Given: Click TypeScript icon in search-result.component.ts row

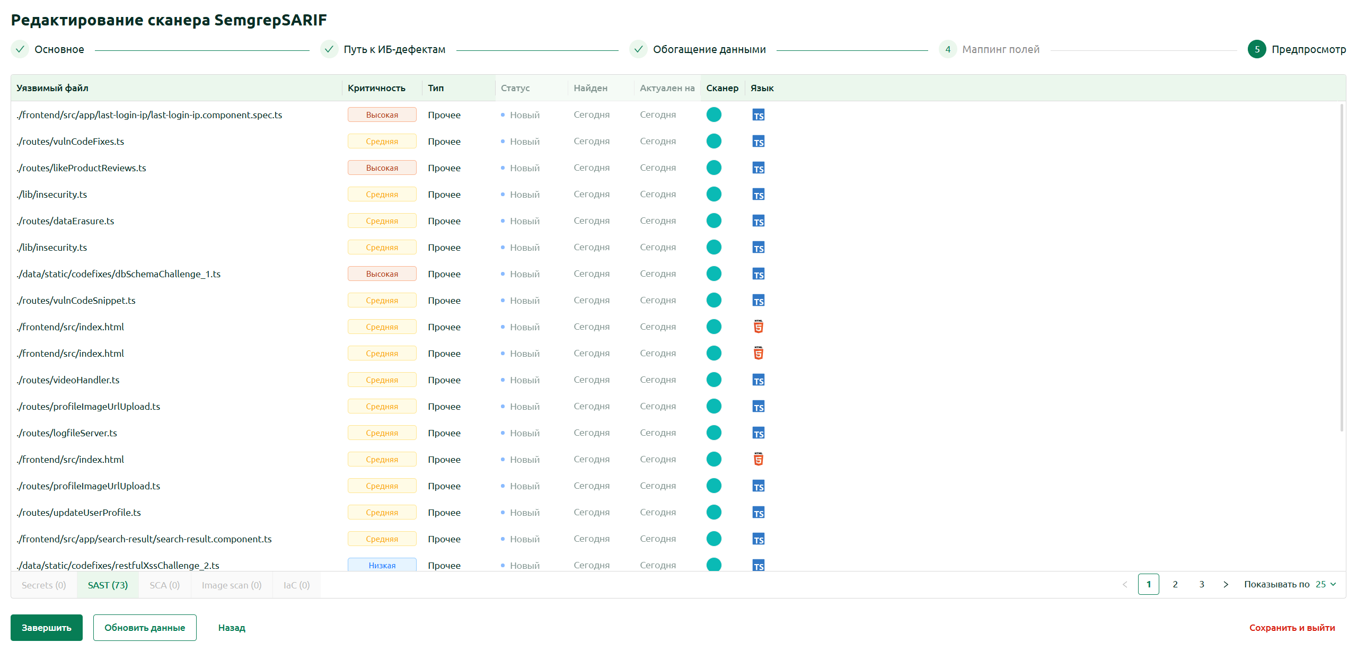Looking at the screenshot, I should pyautogui.click(x=758, y=539).
